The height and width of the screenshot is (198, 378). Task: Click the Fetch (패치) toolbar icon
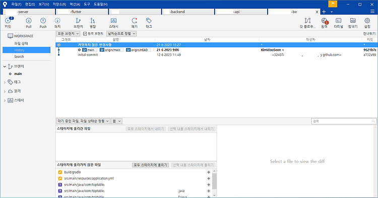57,21
